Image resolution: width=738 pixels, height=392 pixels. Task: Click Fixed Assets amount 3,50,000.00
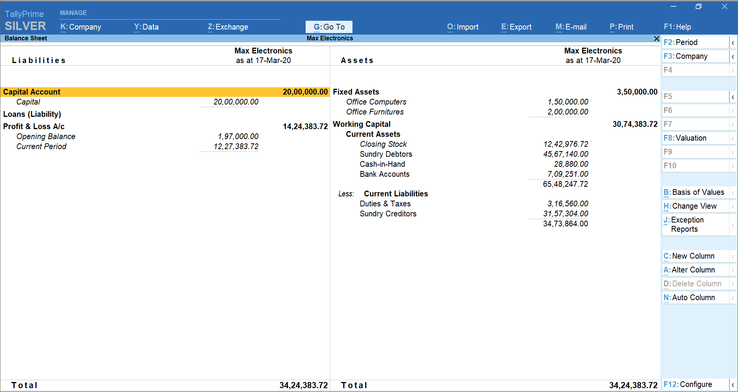637,92
